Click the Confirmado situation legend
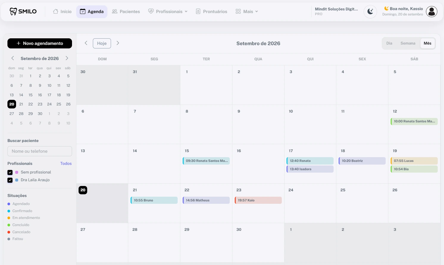The height and width of the screenshot is (265, 444). (20, 211)
